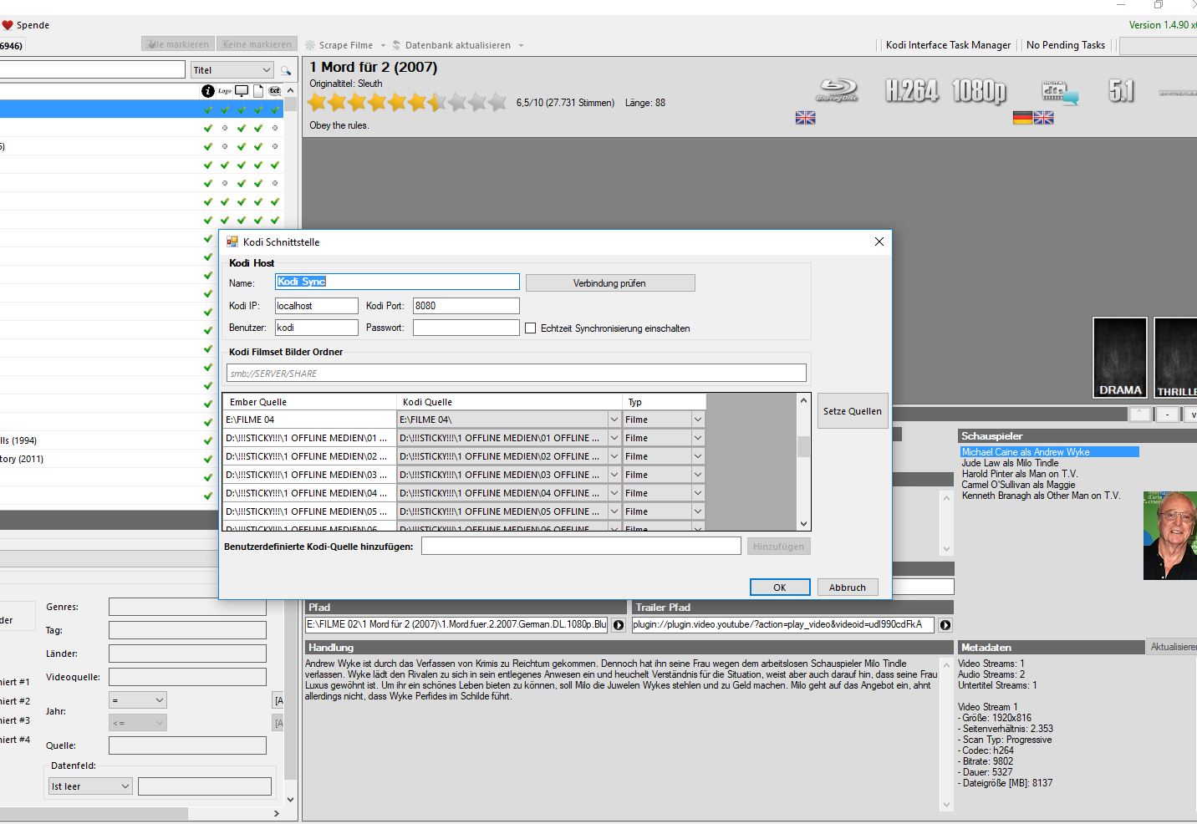This screenshot has height=824, width=1197.
Task: Click the Kodi IP field
Action: 317,306
